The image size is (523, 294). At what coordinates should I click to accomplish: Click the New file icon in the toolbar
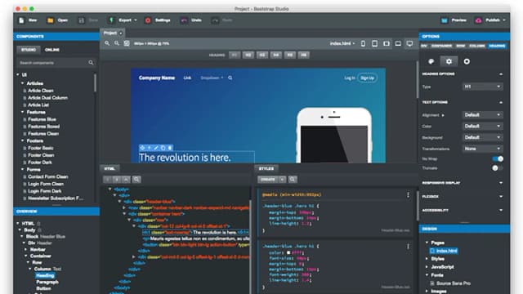pos(22,20)
